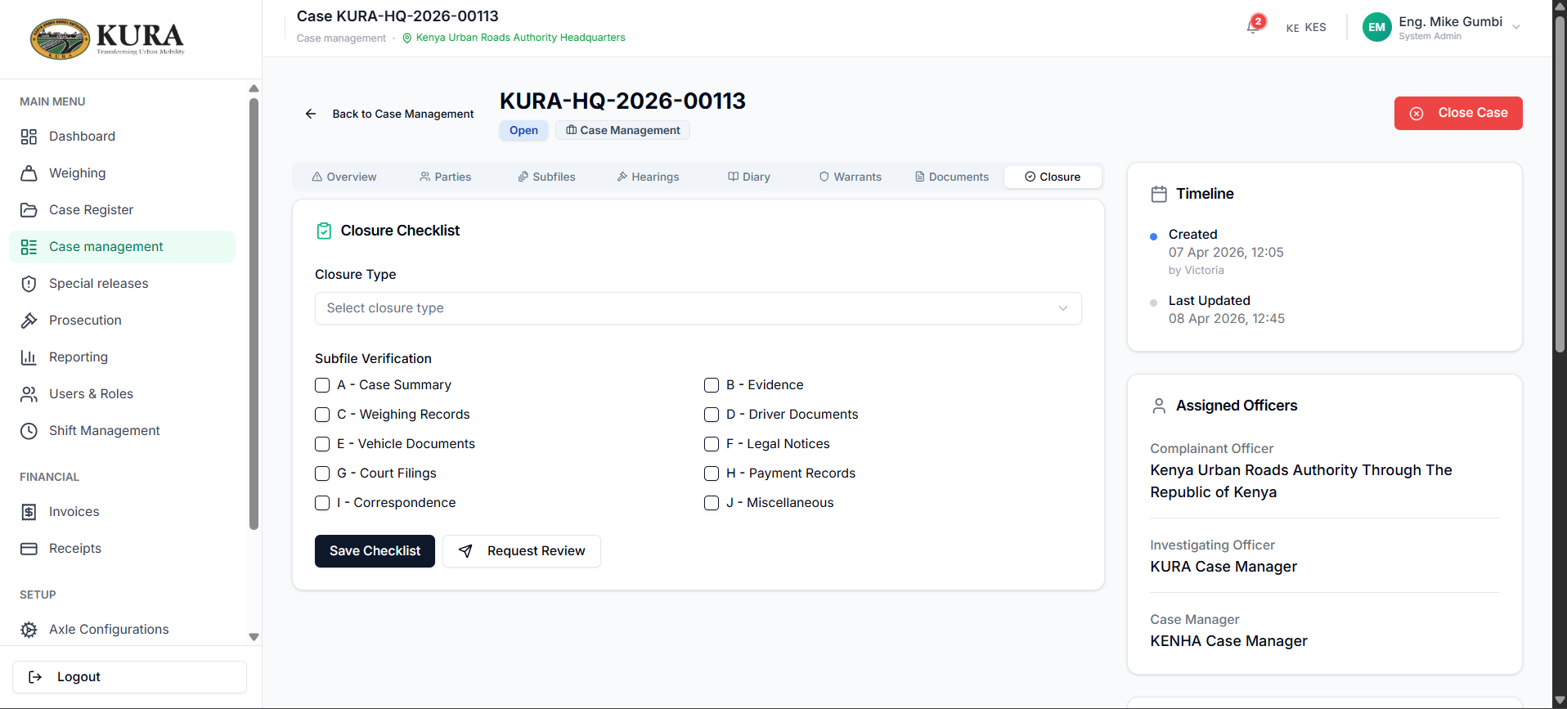Open the KES currency selector

(1306, 28)
